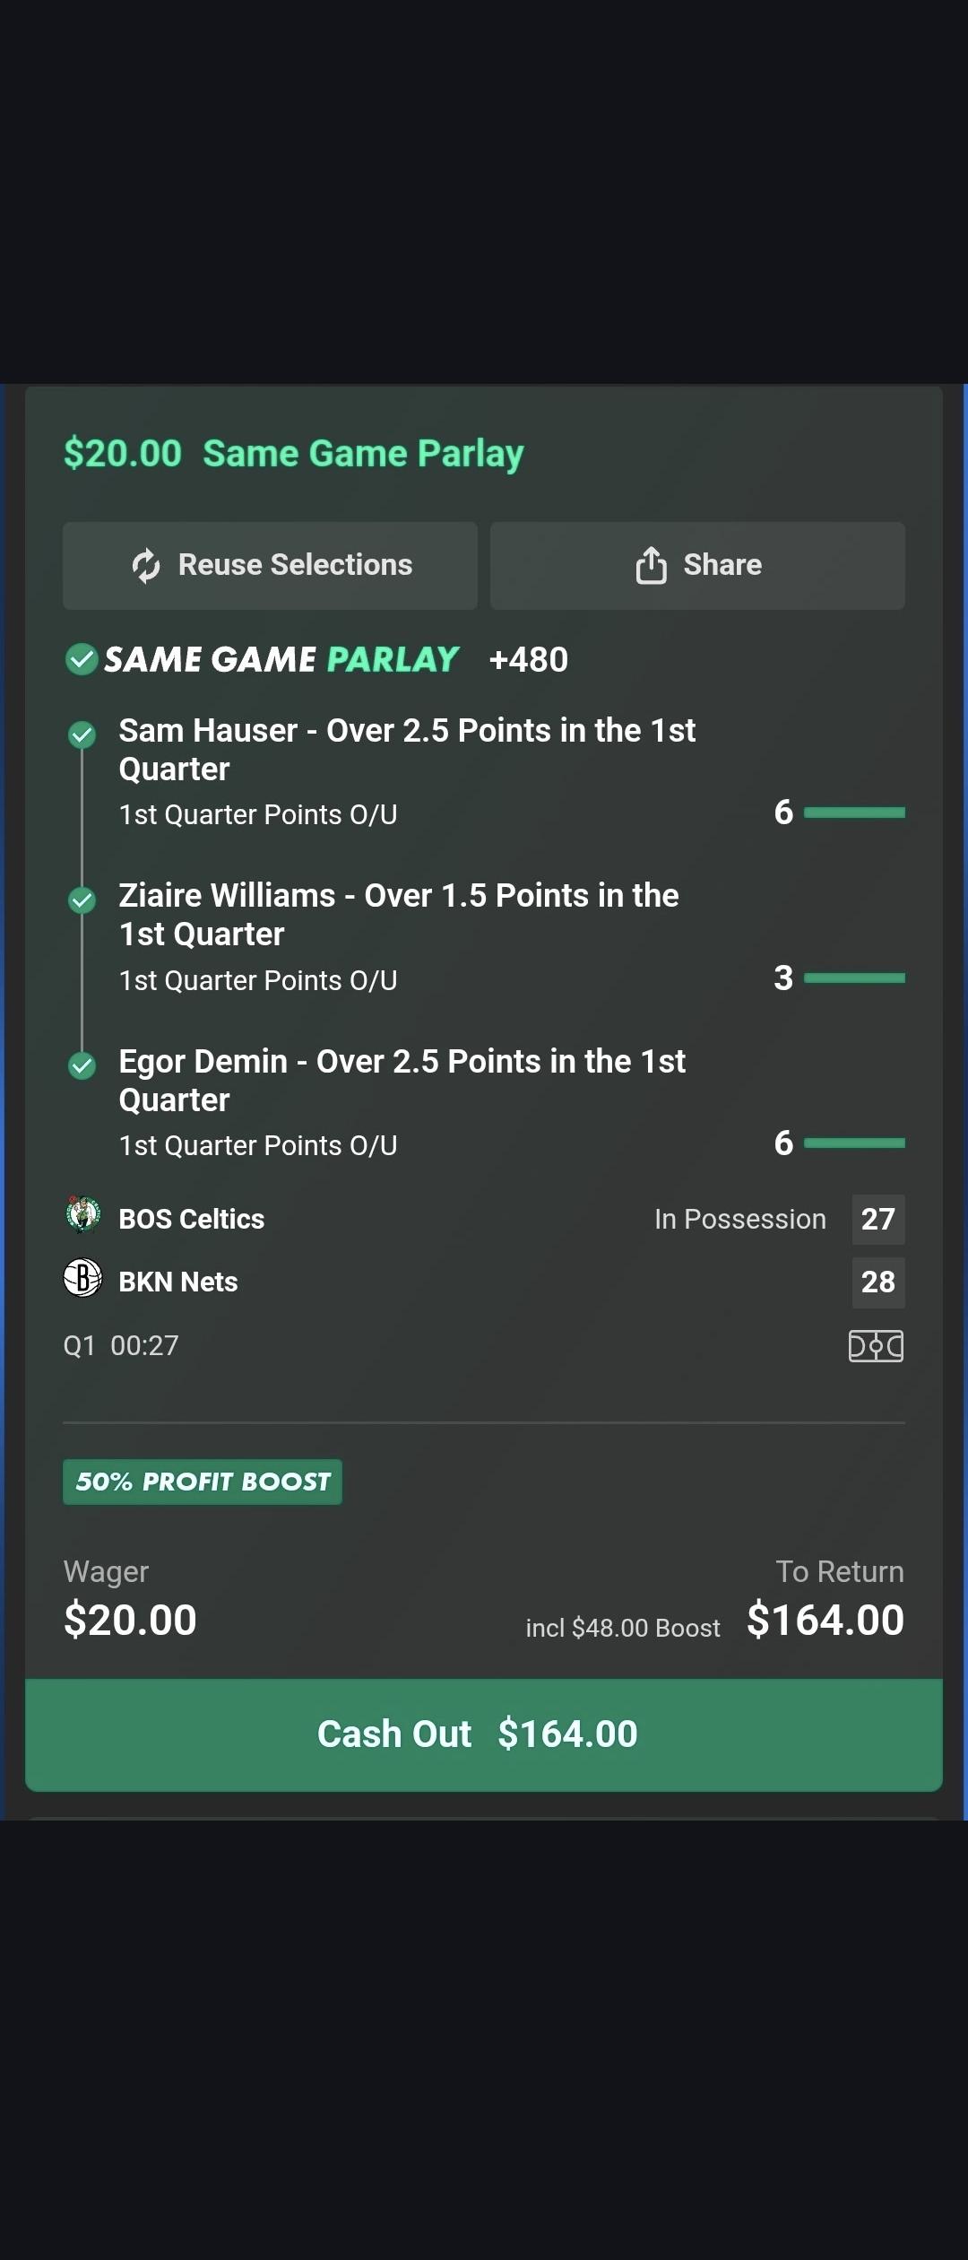Tap the Sam Hauser leg checkmark
968x2260 pixels.
[82, 734]
